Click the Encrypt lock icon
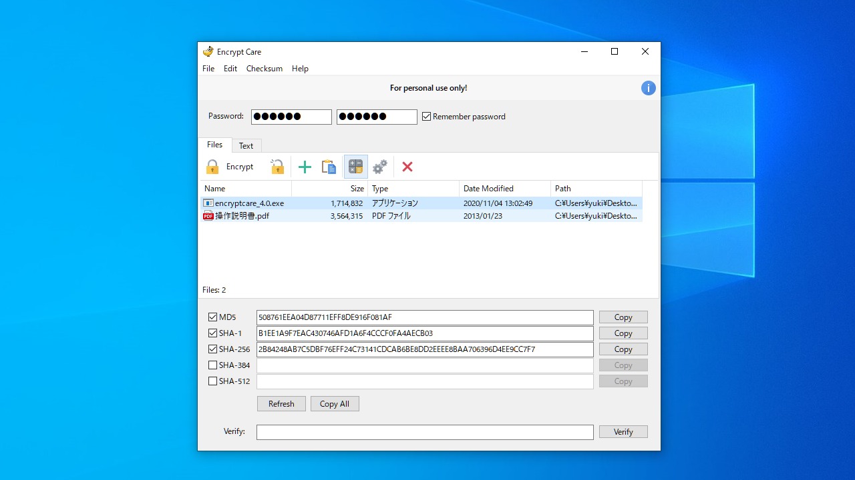The width and height of the screenshot is (855, 480). [212, 167]
